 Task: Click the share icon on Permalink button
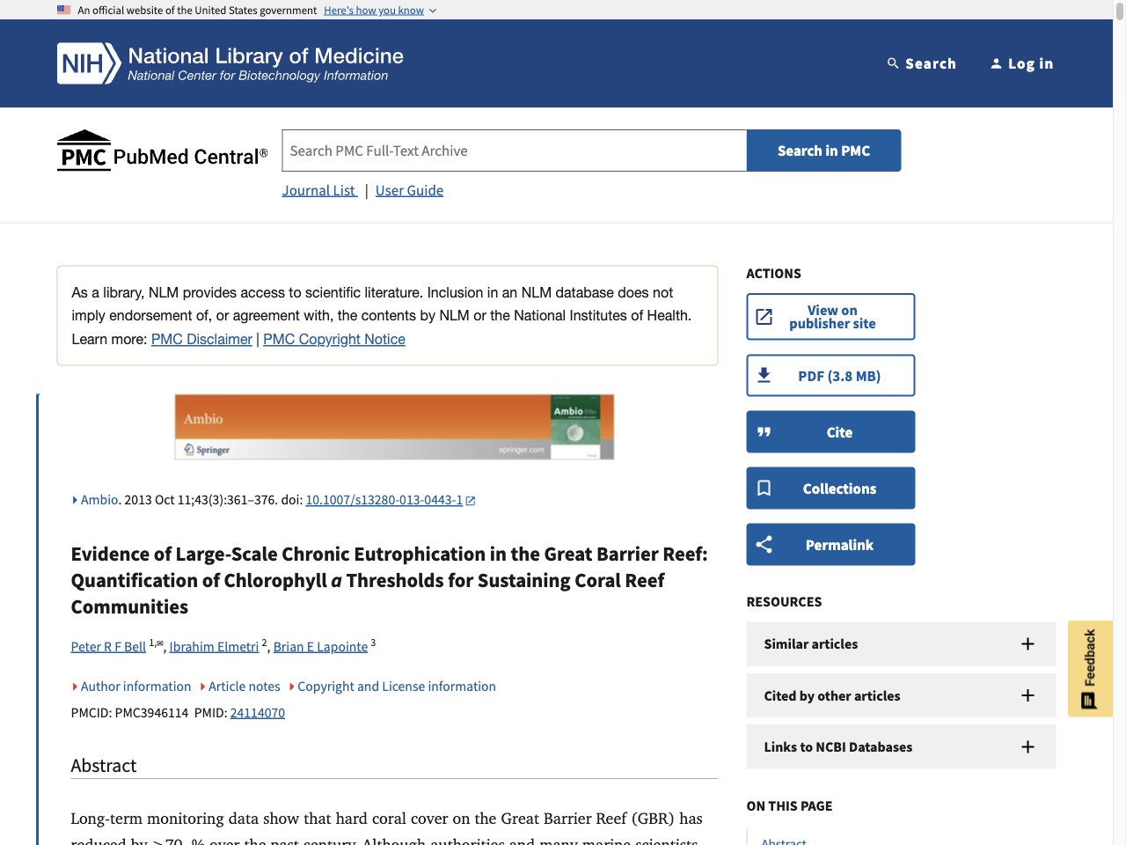(764, 544)
